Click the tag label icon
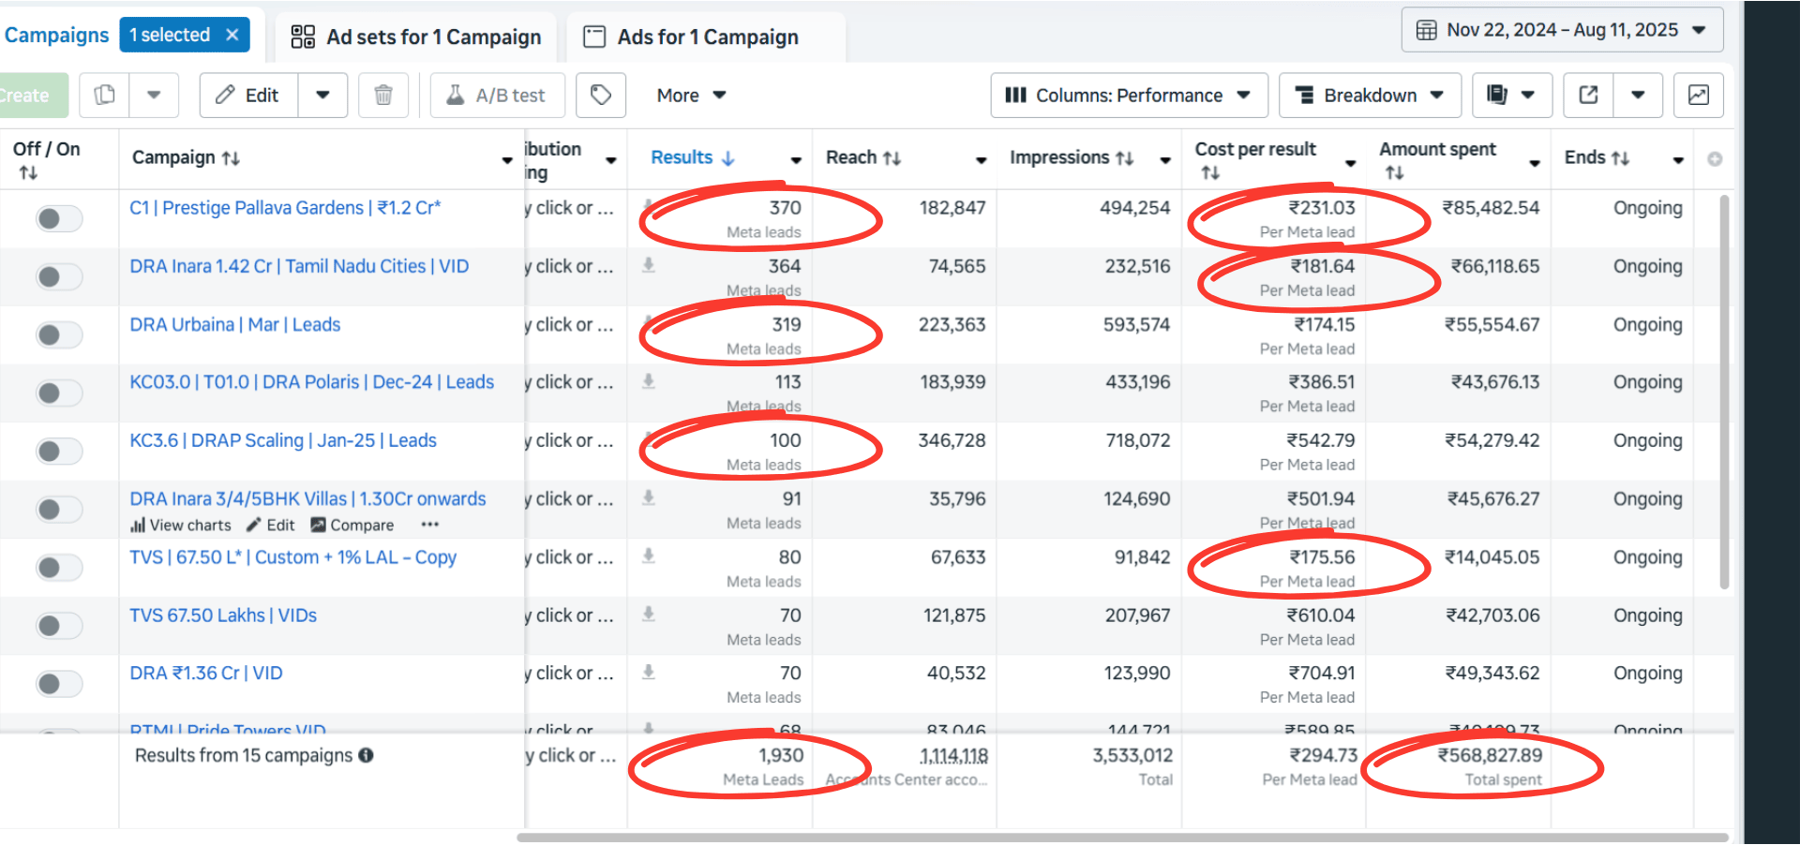Image resolution: width=1800 pixels, height=845 pixels. click(601, 95)
